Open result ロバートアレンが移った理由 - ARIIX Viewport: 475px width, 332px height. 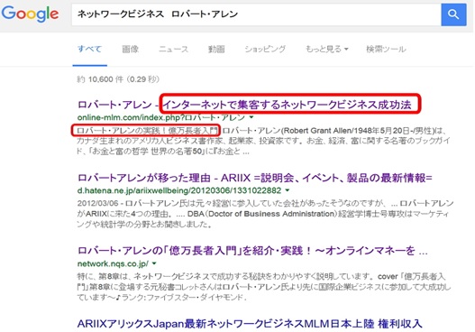point(254,178)
